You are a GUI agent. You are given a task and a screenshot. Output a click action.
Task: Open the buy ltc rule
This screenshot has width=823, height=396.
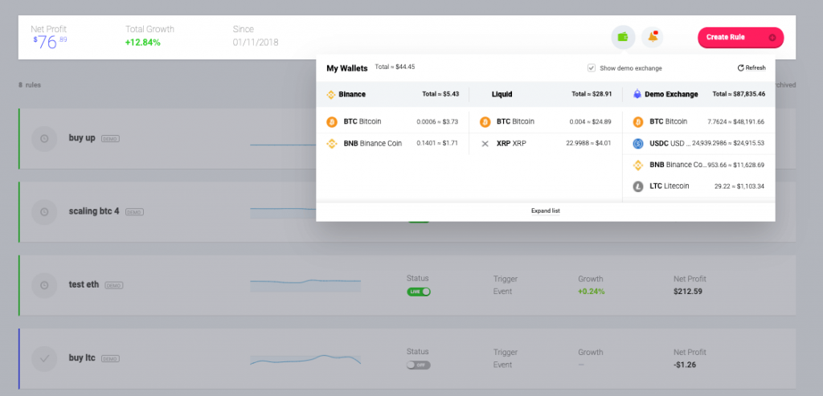point(83,358)
